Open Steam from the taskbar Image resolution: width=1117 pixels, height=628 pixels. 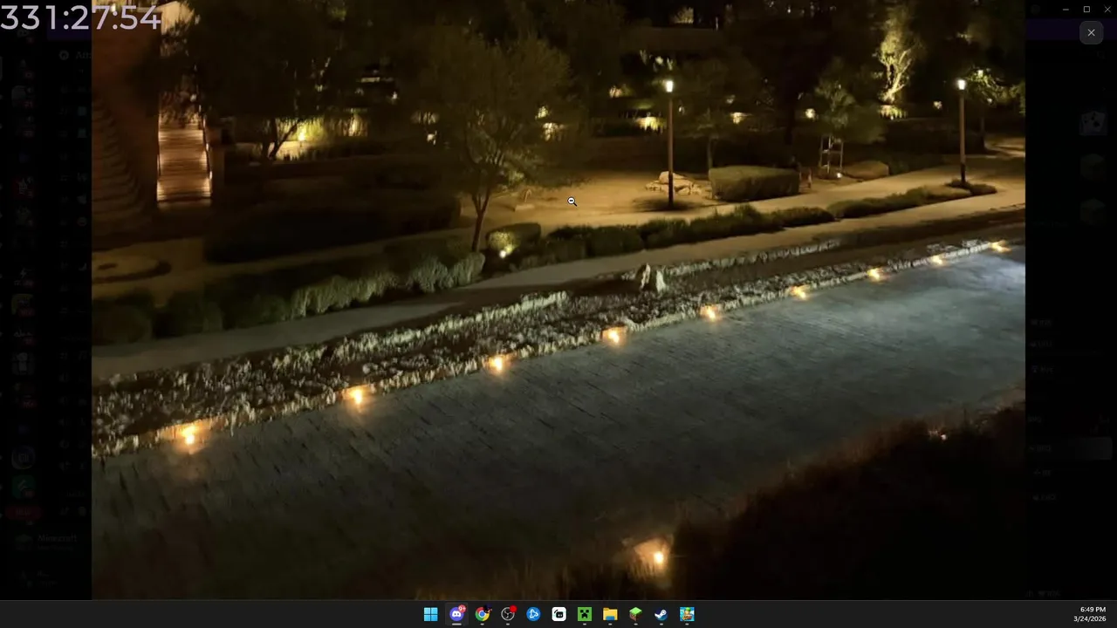click(x=661, y=614)
